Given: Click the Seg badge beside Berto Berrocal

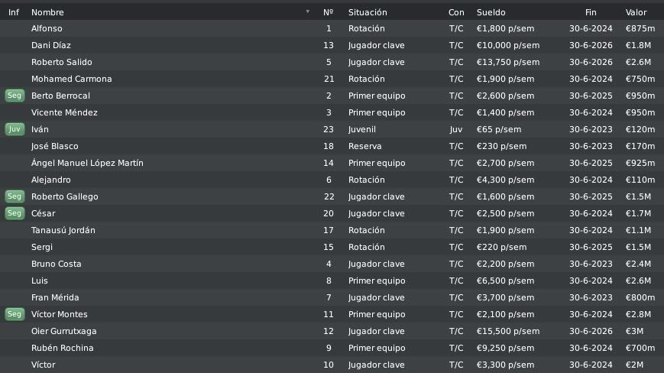Looking at the screenshot, I should click(15, 96).
